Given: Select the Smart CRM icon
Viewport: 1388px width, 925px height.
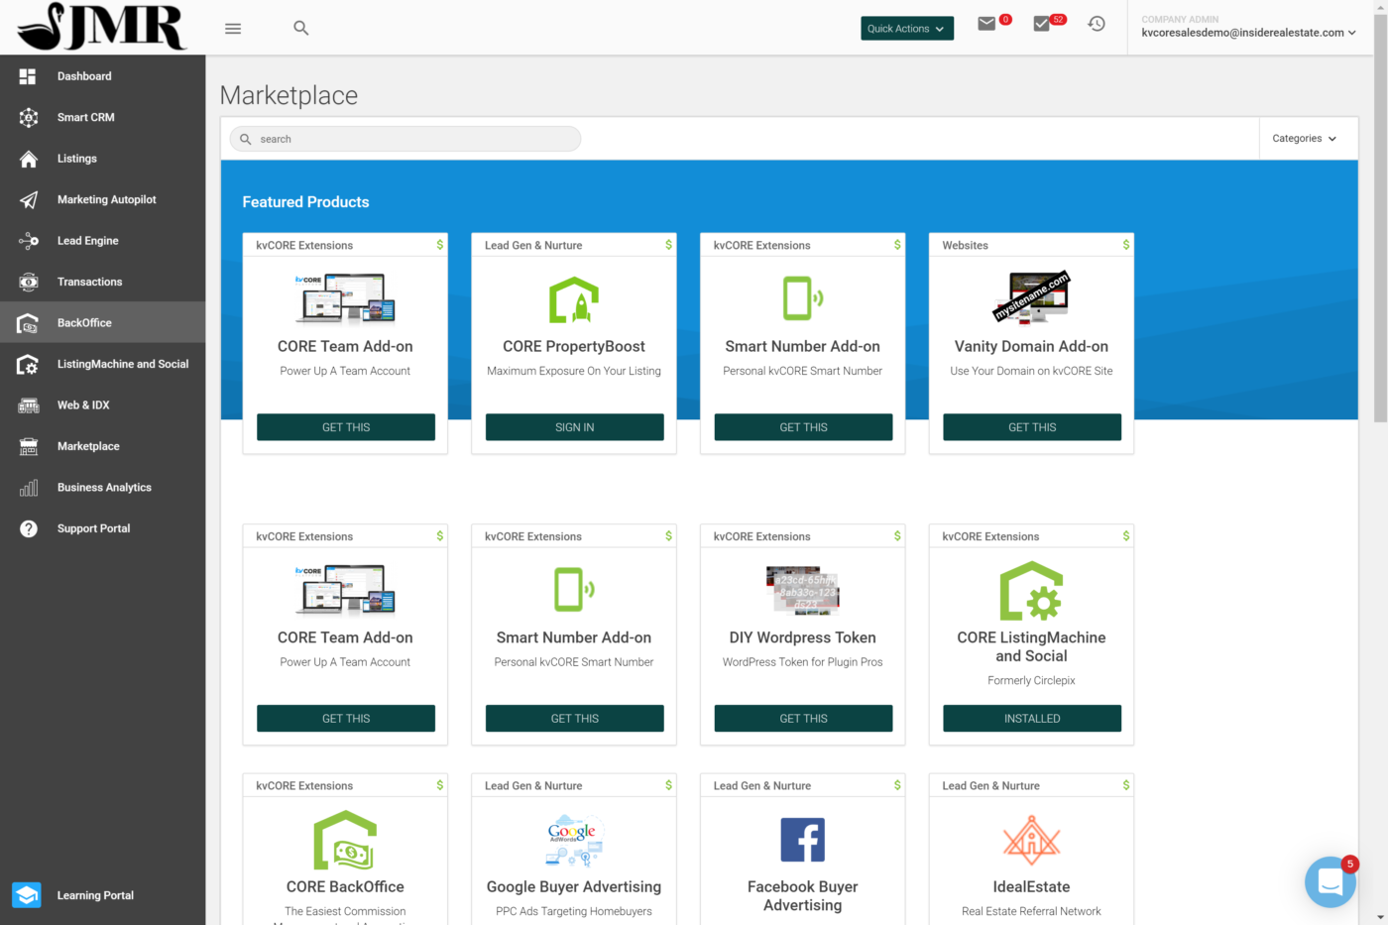Looking at the screenshot, I should [x=27, y=117].
